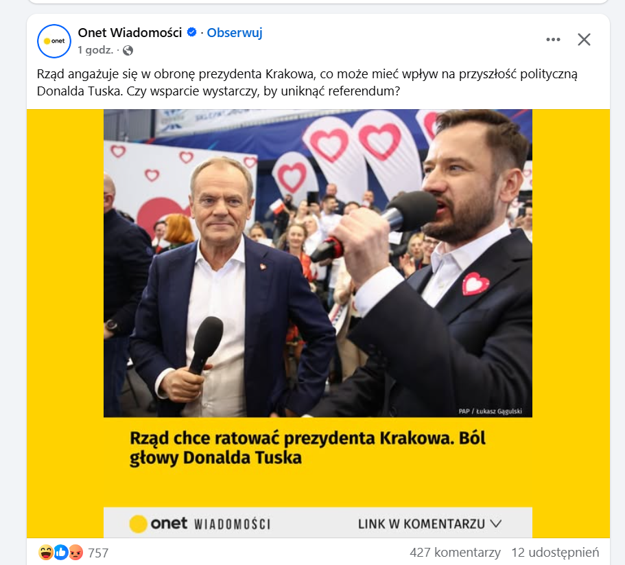The height and width of the screenshot is (565, 625).
Task: Open the 757 reactions count
Action: coord(98,553)
